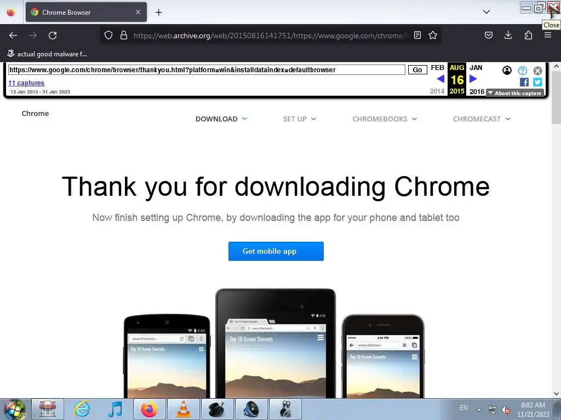Open the shield tracking protection icon
The image size is (561, 420).
108,35
